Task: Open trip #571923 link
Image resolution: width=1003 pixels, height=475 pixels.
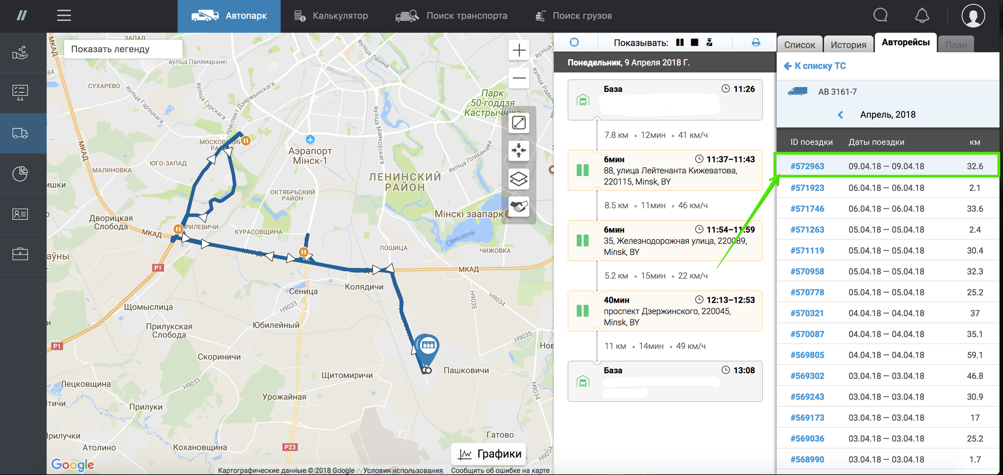Action: pos(807,188)
